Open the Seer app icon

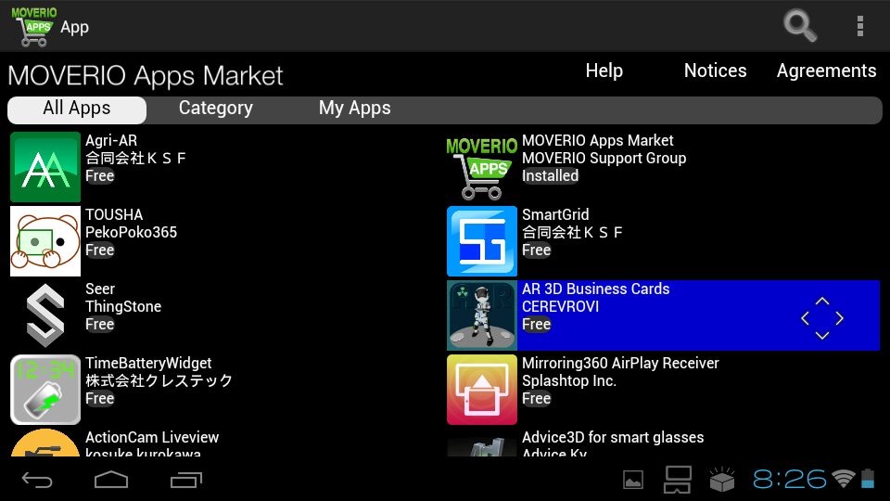[x=45, y=315]
